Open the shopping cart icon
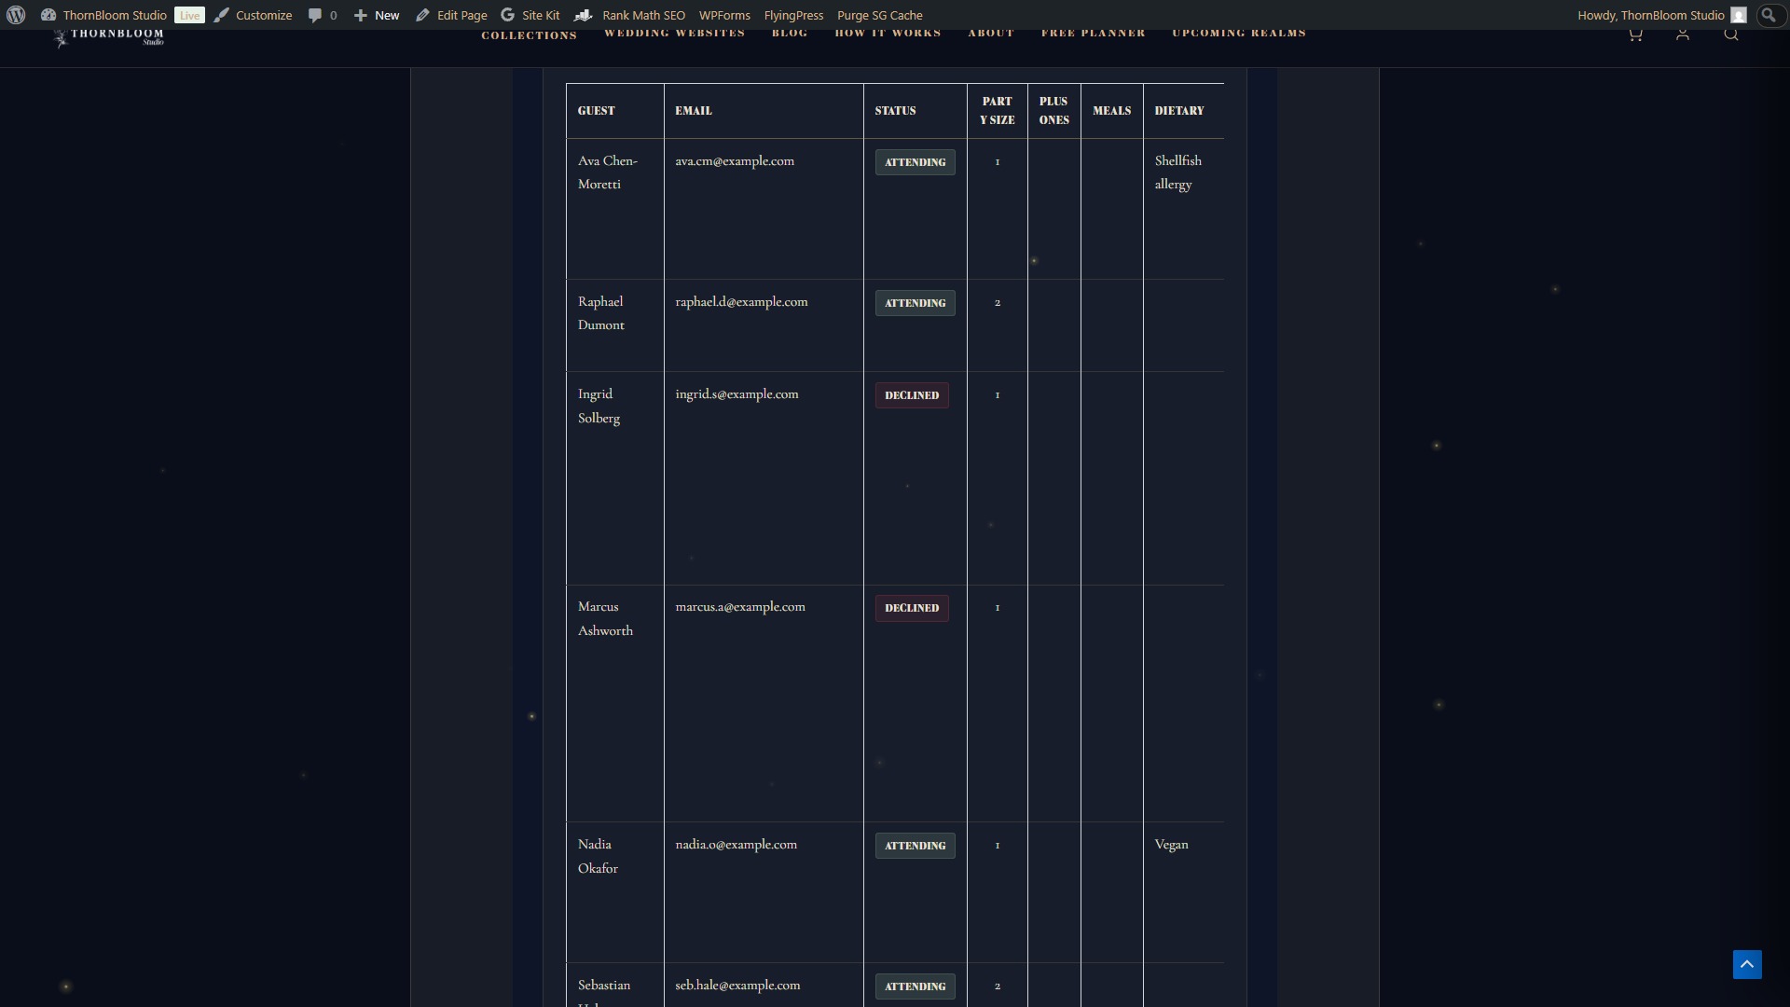Image resolution: width=1790 pixels, height=1007 pixels. pyautogui.click(x=1635, y=34)
